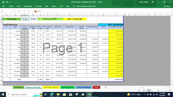Click the Page Layout view icon
The width and height of the screenshot is (173, 97).
point(144,90)
